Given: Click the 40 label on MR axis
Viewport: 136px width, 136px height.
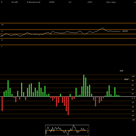Looking at the screenshot, I should point(133,89).
